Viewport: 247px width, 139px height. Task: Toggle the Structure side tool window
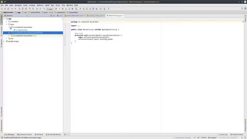pos(2,31)
